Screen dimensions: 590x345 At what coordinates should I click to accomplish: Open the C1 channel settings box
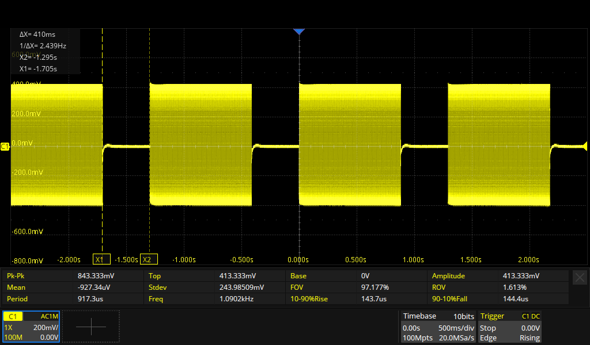pos(31,327)
